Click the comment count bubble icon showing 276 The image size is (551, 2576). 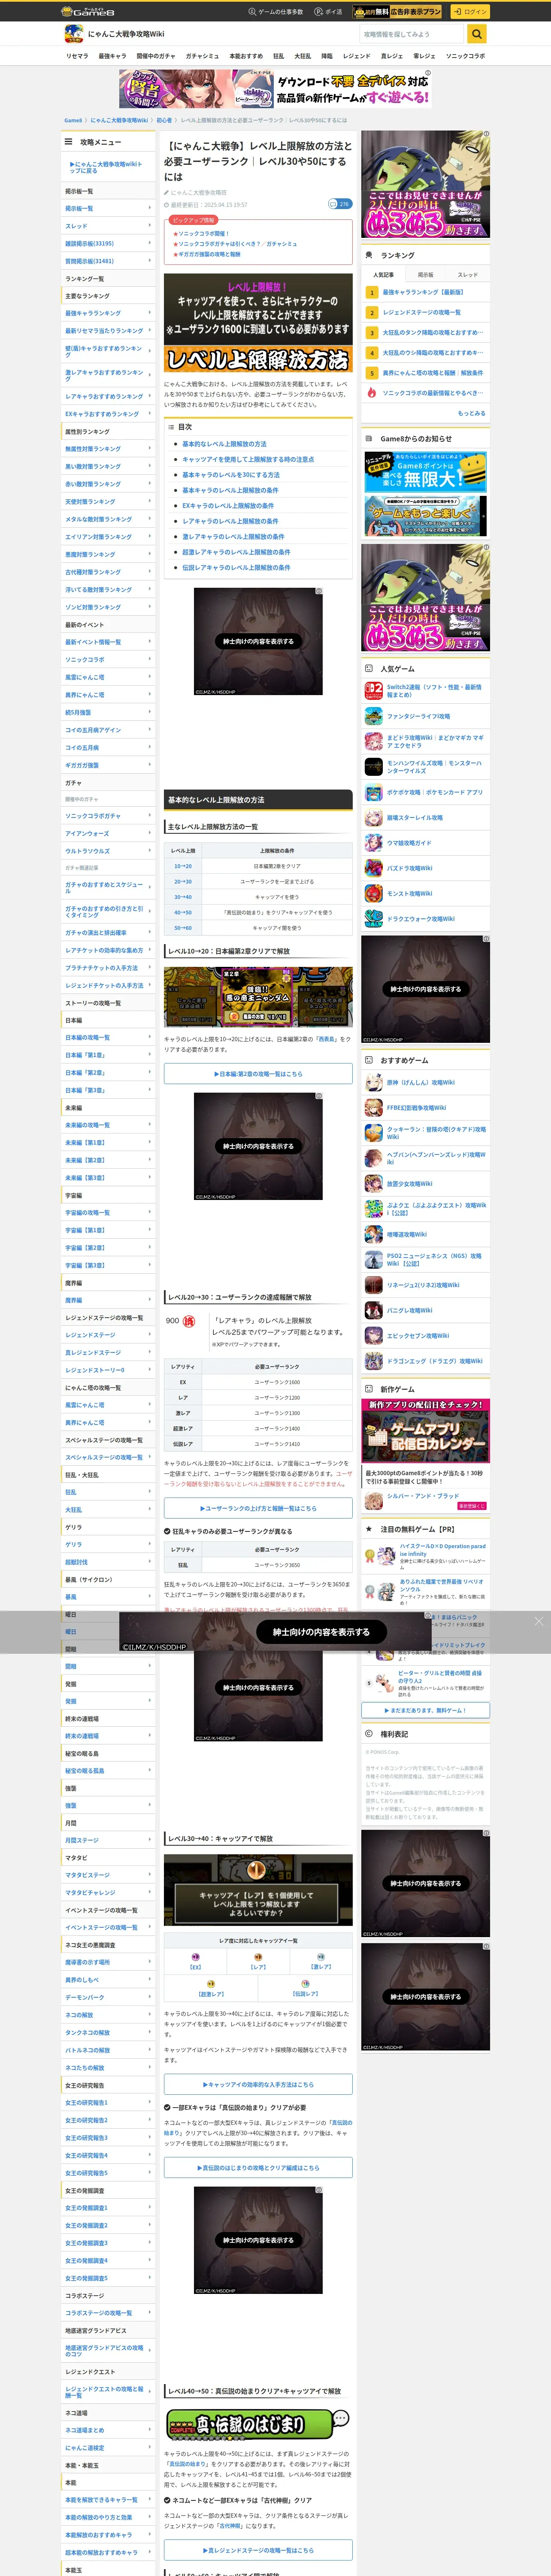(x=340, y=204)
